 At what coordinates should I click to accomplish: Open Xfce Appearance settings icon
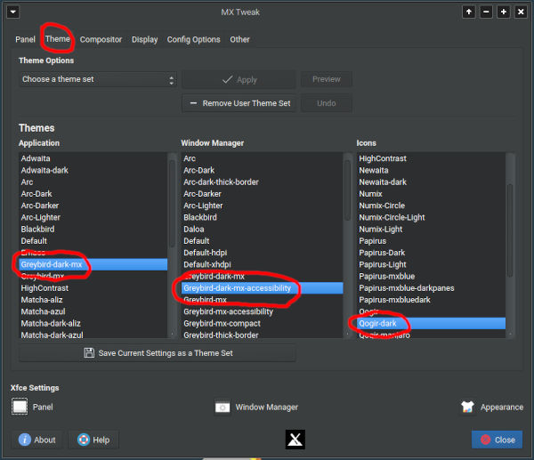pyautogui.click(x=467, y=407)
